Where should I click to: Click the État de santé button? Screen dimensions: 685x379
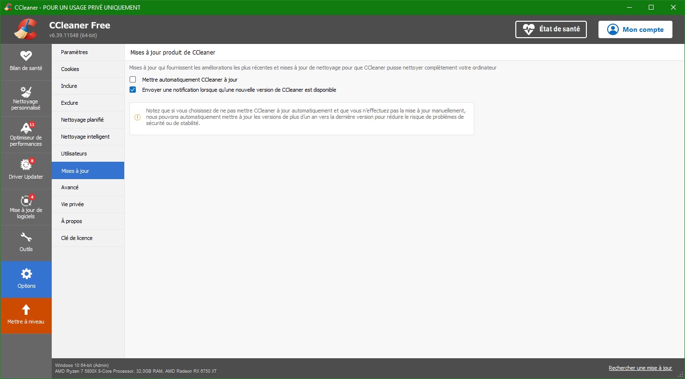551,29
